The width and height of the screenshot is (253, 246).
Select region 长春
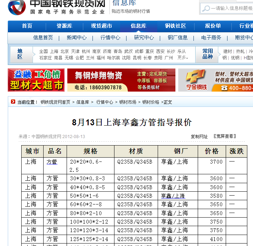[148, 58]
